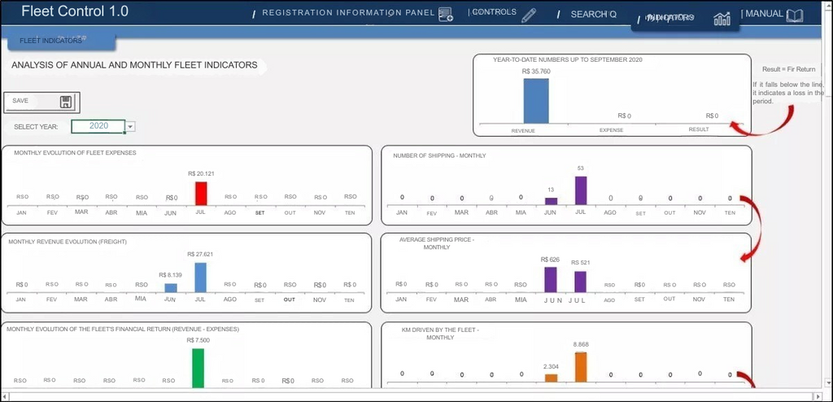
Task: Click the Indicators bar chart icon
Action: 722,19
